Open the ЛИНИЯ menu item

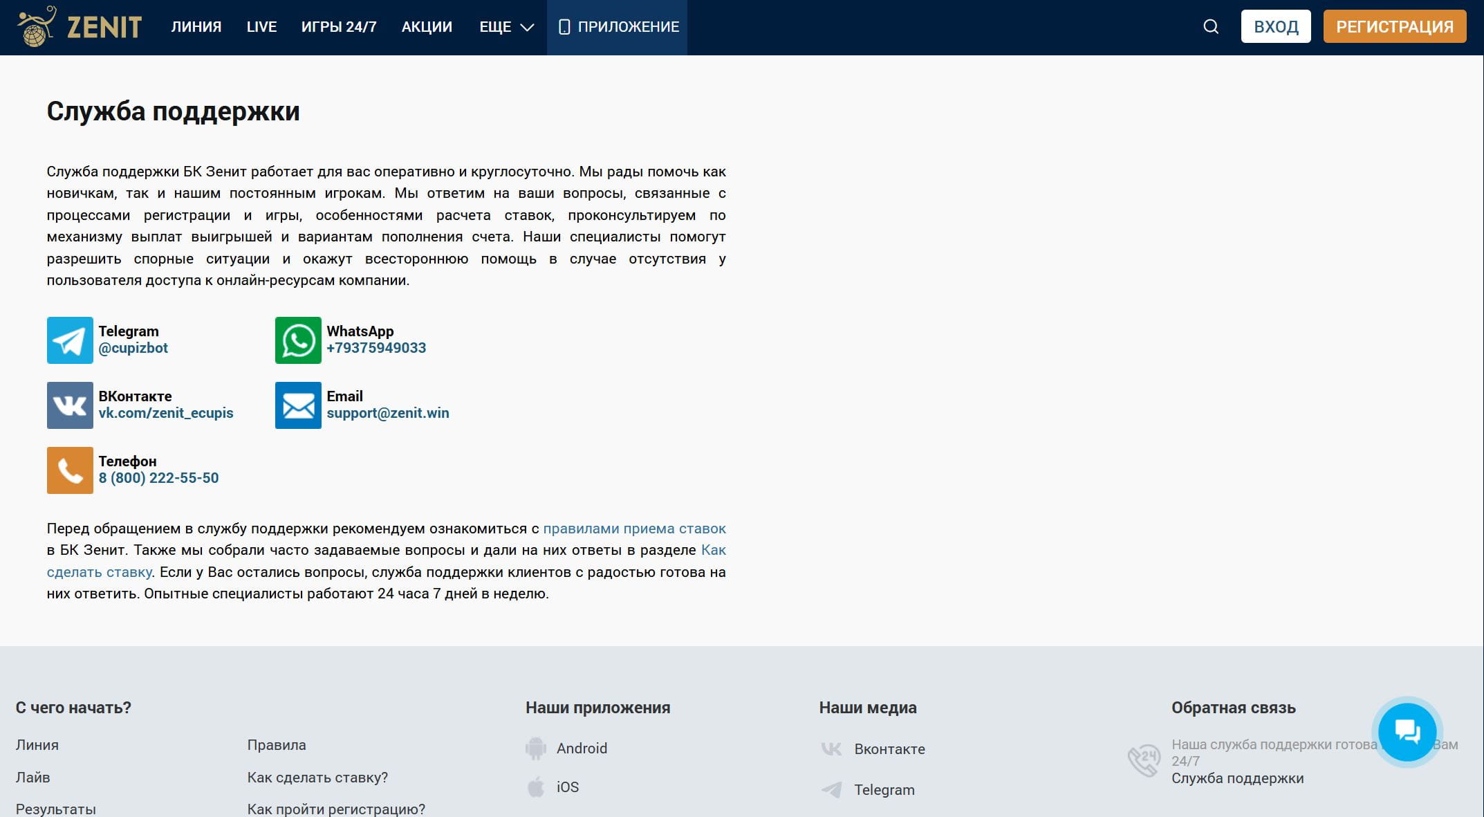[x=196, y=27]
